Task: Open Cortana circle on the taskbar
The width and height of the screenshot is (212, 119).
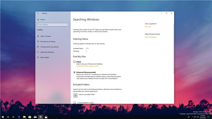Action: pyautogui.click(x=8, y=117)
